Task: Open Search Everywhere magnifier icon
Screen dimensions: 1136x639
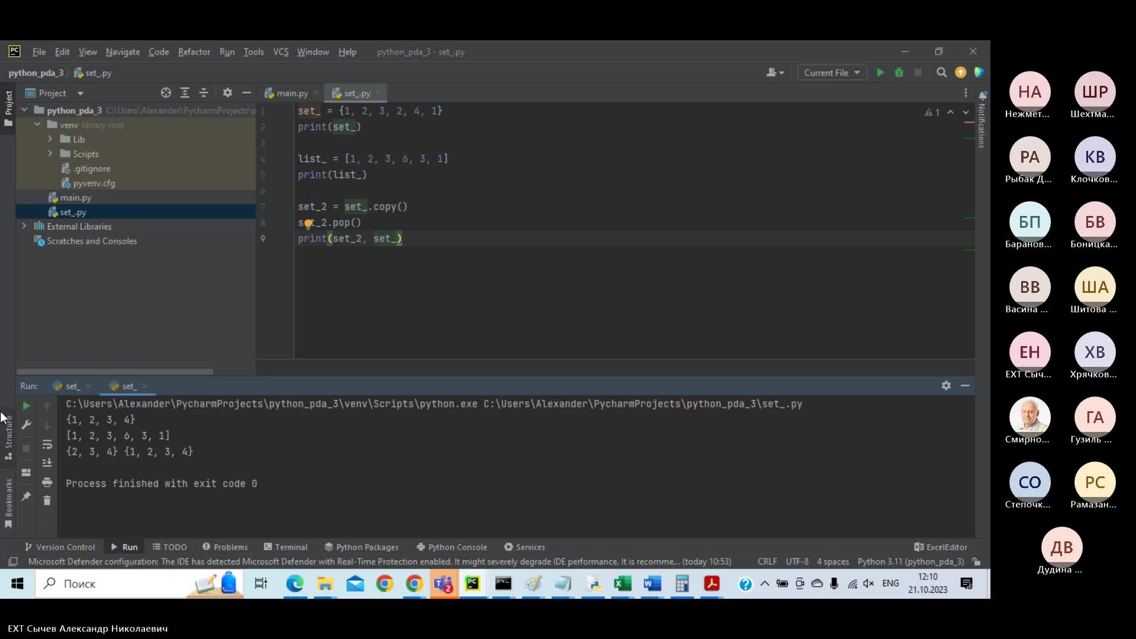Action: pyautogui.click(x=941, y=72)
